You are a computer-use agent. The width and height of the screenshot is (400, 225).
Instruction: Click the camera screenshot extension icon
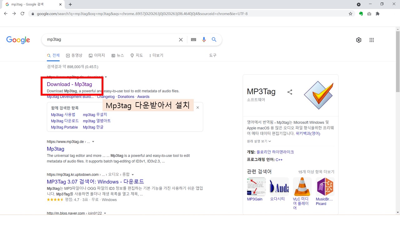pos(369,14)
